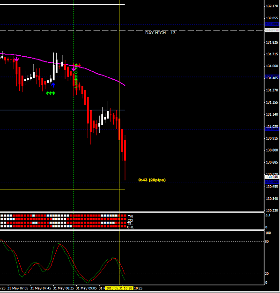280x293 pixels.
Task: Select the magenta down arrow at London Open
Action: [x=74, y=69]
